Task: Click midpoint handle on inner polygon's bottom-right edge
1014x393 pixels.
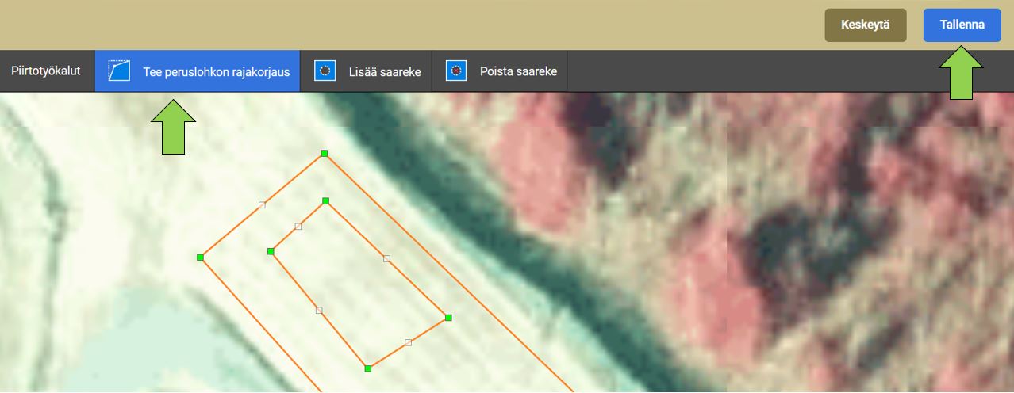Action: (x=408, y=343)
